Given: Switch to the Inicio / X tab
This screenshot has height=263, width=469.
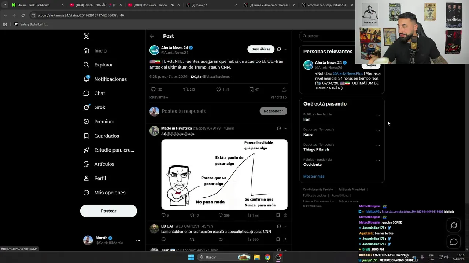Looking at the screenshot, I should (211, 5).
